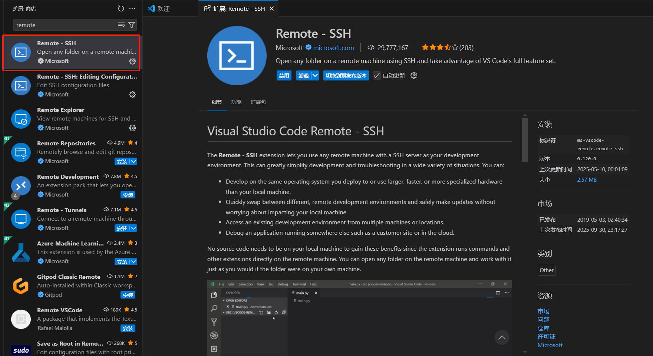Open the 仓库 repository resource link
Viewport: 653px width, 356px height.
(543, 328)
